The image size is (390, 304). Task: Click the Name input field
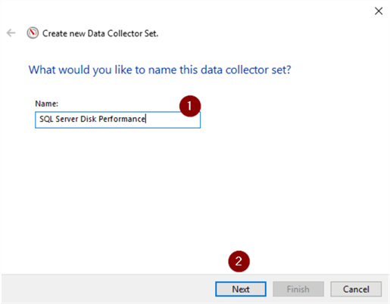click(117, 119)
